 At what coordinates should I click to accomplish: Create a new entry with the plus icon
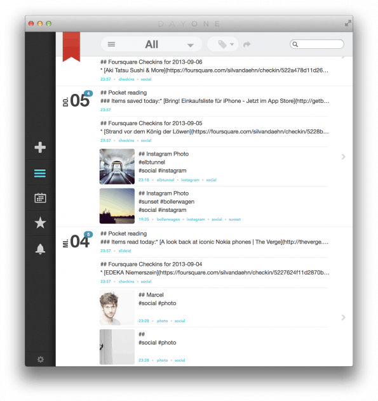point(40,147)
